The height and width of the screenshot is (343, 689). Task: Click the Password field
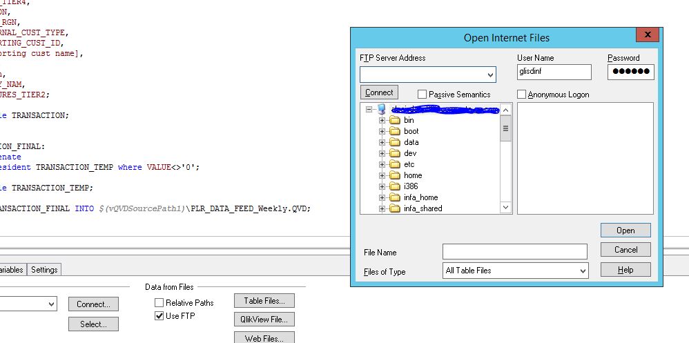630,72
